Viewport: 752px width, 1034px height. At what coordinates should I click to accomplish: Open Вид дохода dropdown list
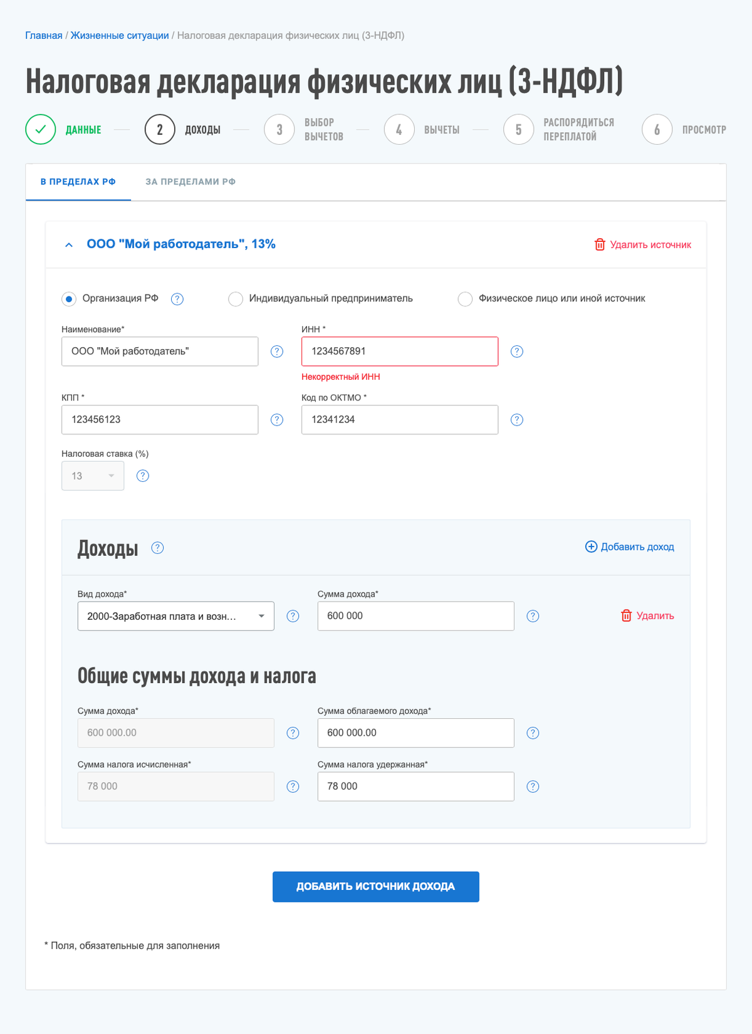176,616
